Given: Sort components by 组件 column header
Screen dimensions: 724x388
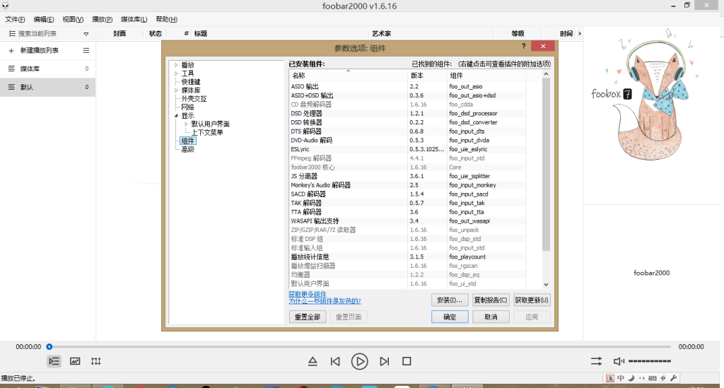Looking at the screenshot, I should tap(486, 76).
